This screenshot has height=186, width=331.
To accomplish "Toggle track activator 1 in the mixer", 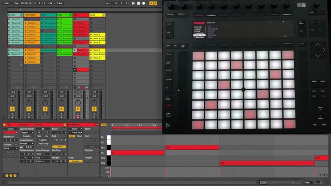I will (12, 109).
